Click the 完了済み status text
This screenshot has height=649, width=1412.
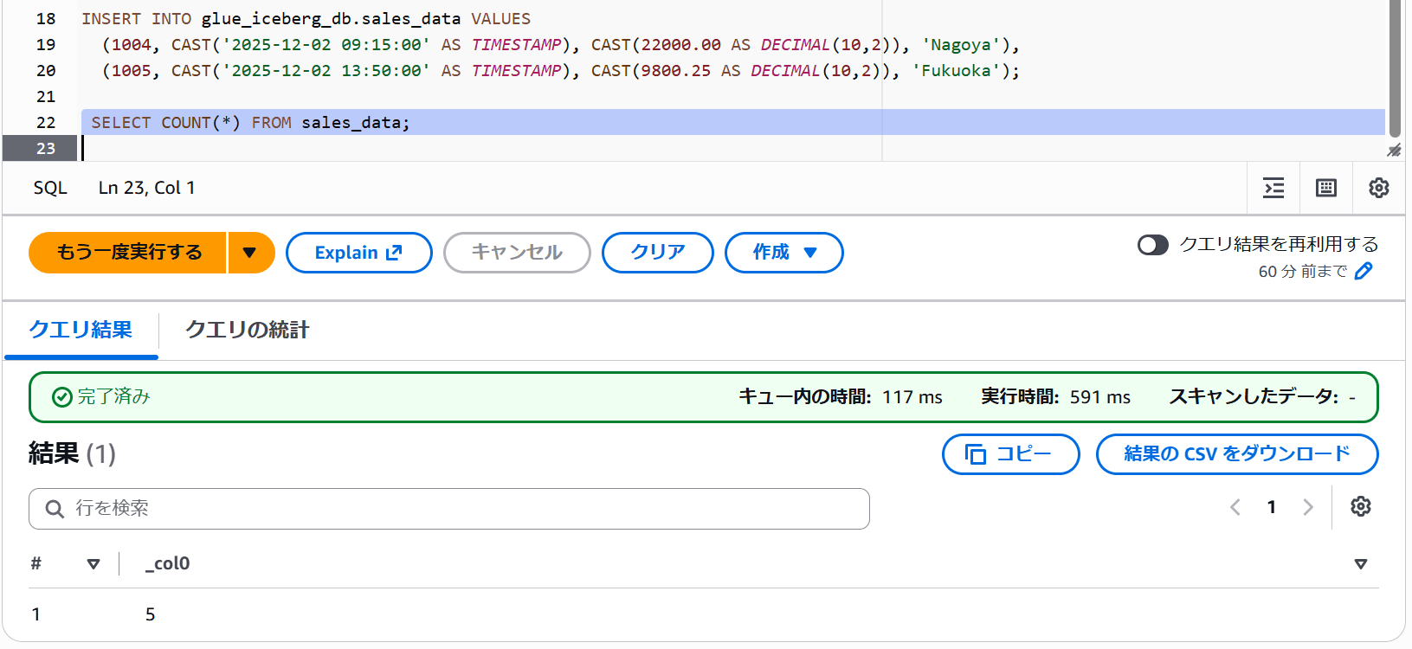(x=113, y=397)
